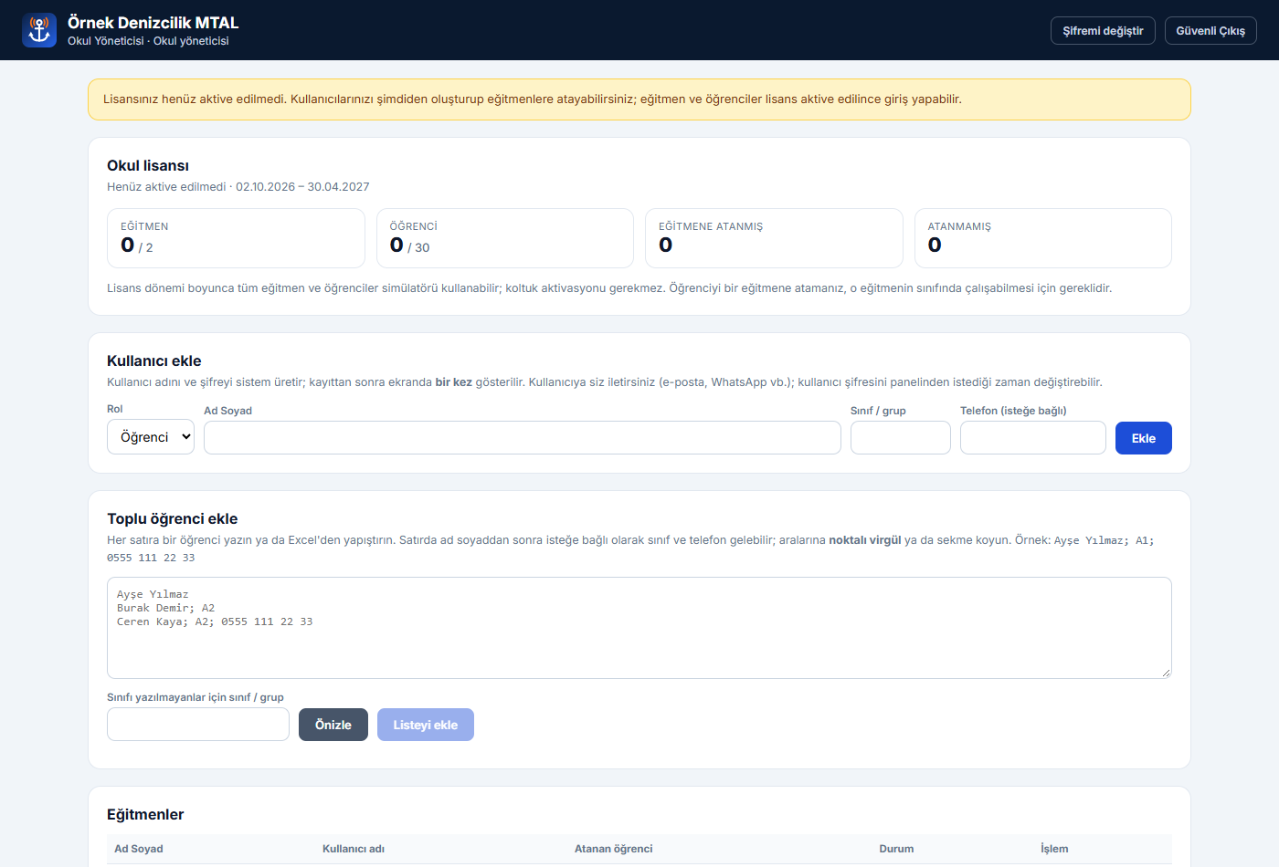Click the Güvenli Çıkış button

1210,30
